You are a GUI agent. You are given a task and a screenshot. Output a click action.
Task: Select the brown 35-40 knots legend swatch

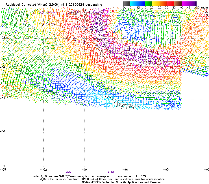pyautogui.click(x=178, y=3)
